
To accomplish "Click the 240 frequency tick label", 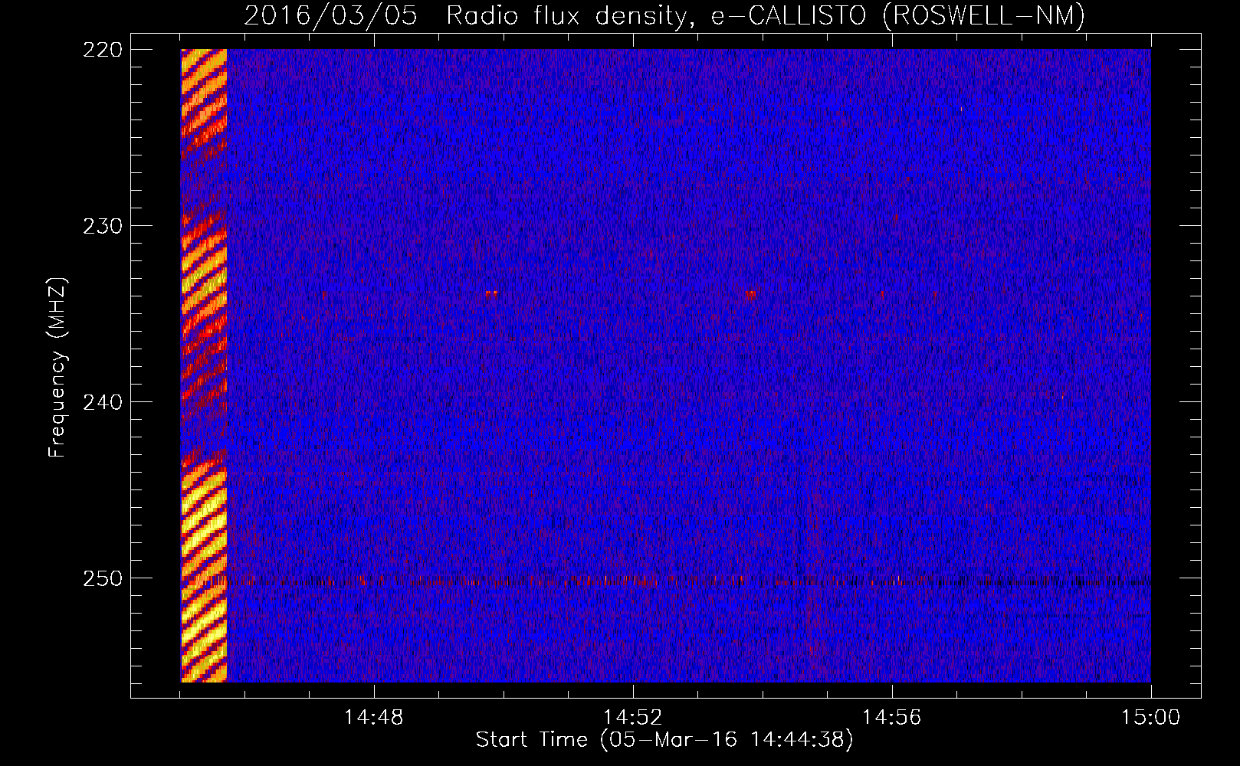I will (x=102, y=402).
